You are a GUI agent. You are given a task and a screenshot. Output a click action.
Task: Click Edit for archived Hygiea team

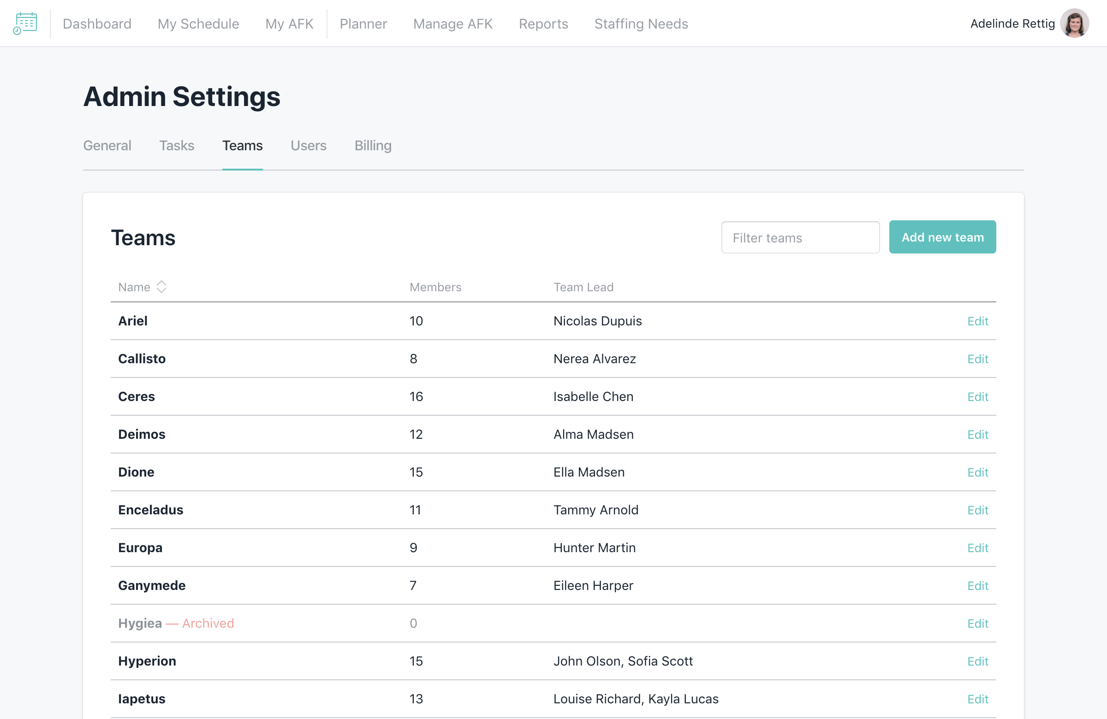click(x=977, y=623)
